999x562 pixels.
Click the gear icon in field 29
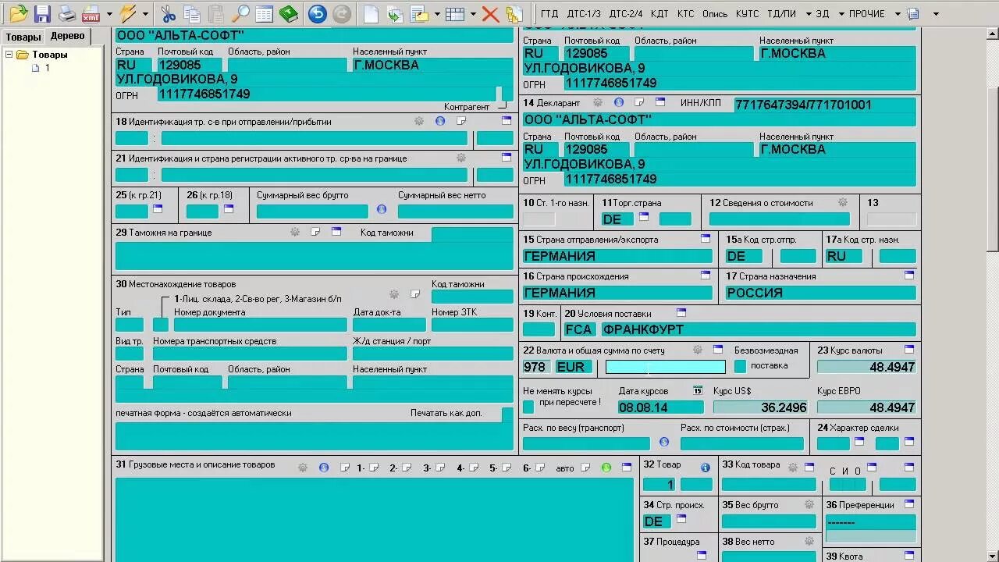tap(295, 232)
